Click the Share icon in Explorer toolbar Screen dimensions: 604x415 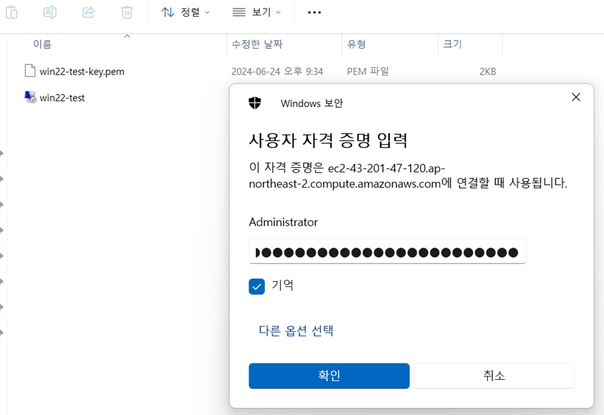tap(89, 12)
